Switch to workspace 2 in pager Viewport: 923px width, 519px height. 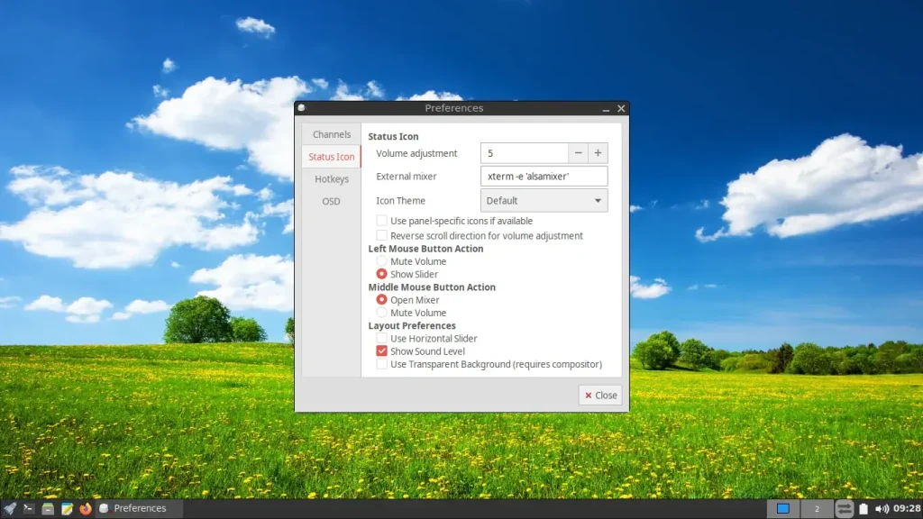point(817,508)
